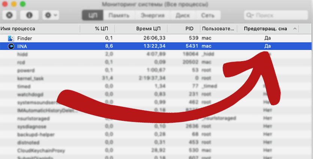Screen dimensions: 313x159
Task: Click the quit process stop icon
Action: [x=9, y=15]
